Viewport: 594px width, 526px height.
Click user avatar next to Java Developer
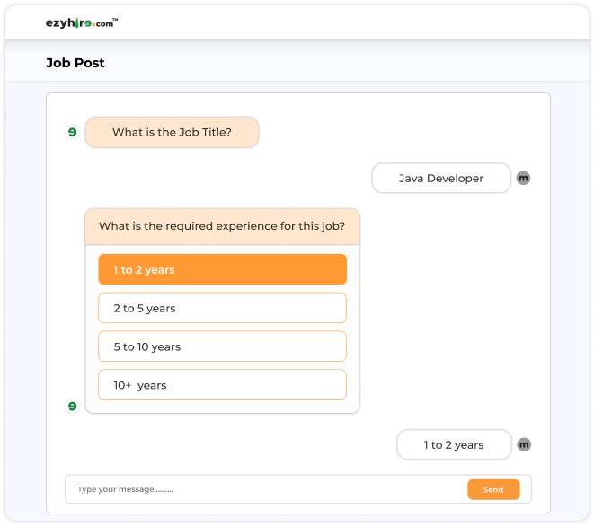click(523, 178)
